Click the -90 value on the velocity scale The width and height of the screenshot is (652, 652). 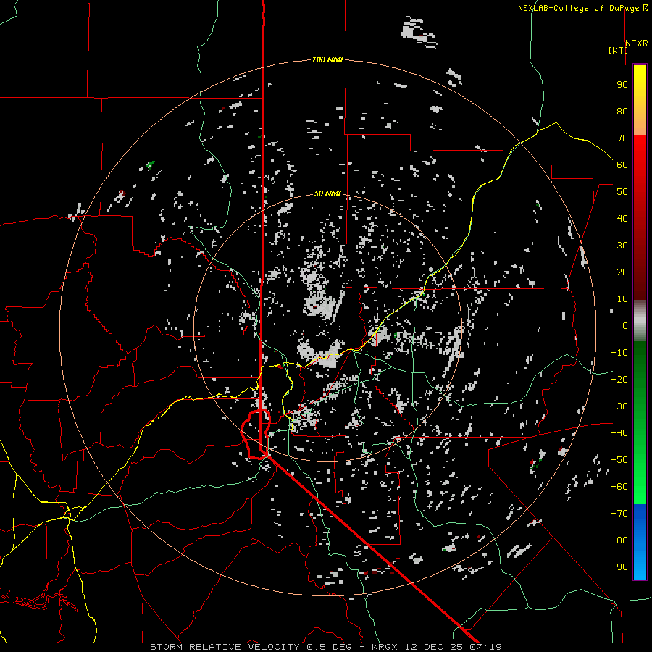[x=619, y=567]
